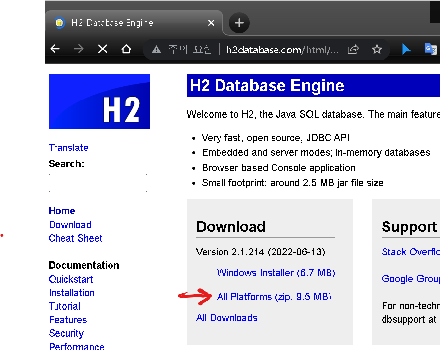Click the '주의 요함' security label
Screen dimensions: 440x351
point(190,50)
